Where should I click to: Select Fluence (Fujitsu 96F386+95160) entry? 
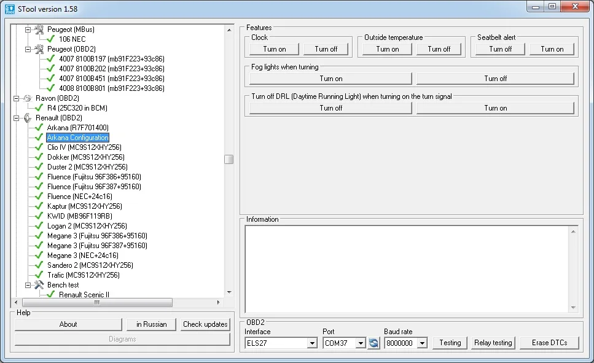tap(94, 176)
